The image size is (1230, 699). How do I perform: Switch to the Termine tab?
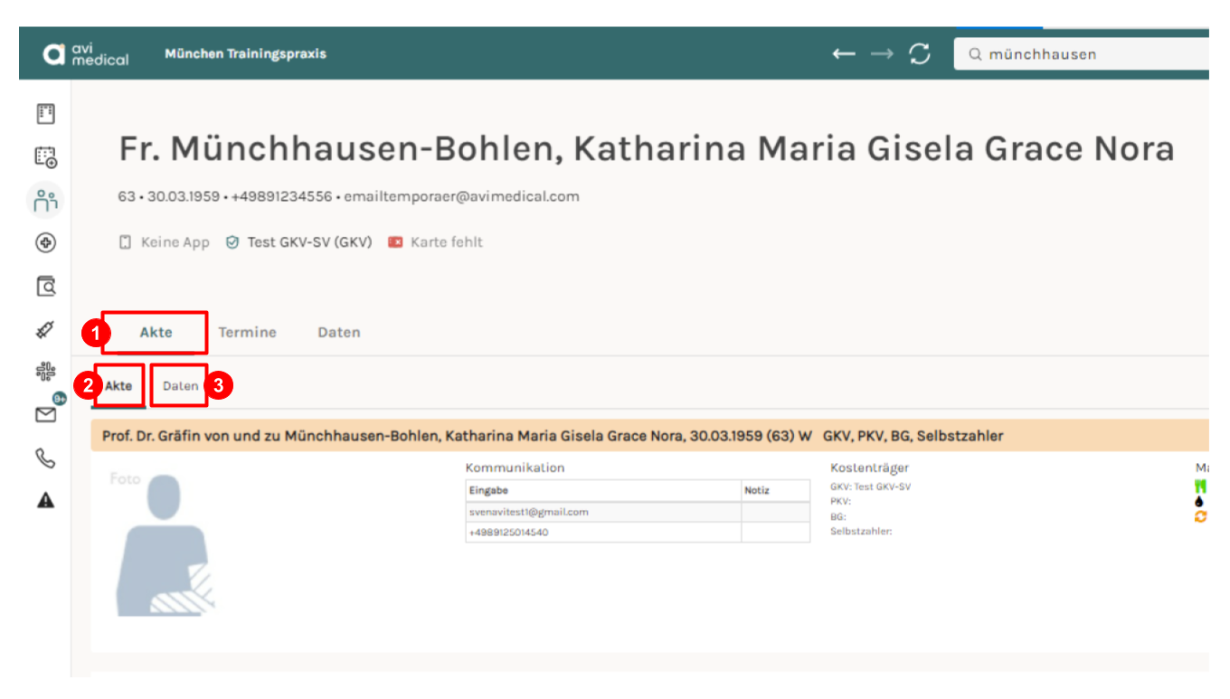[247, 332]
